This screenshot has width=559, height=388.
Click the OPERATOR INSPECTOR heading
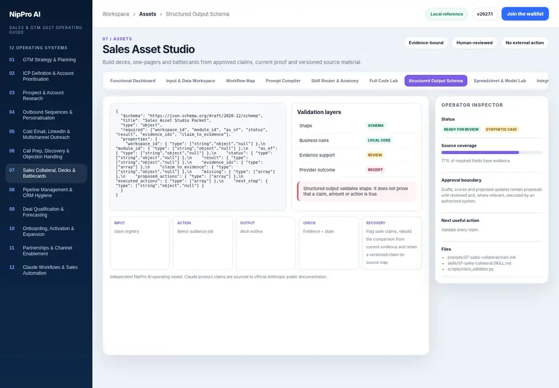pos(472,105)
